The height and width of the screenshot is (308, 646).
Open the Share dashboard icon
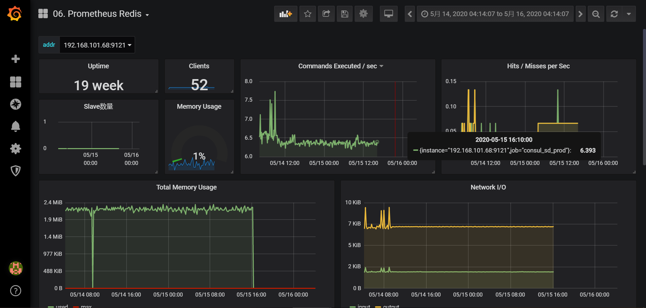[x=326, y=14]
